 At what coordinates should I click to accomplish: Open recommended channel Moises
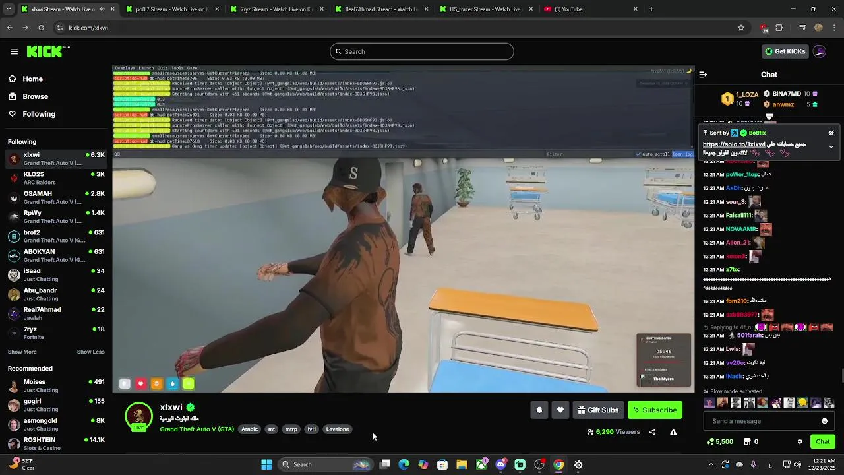(x=56, y=385)
